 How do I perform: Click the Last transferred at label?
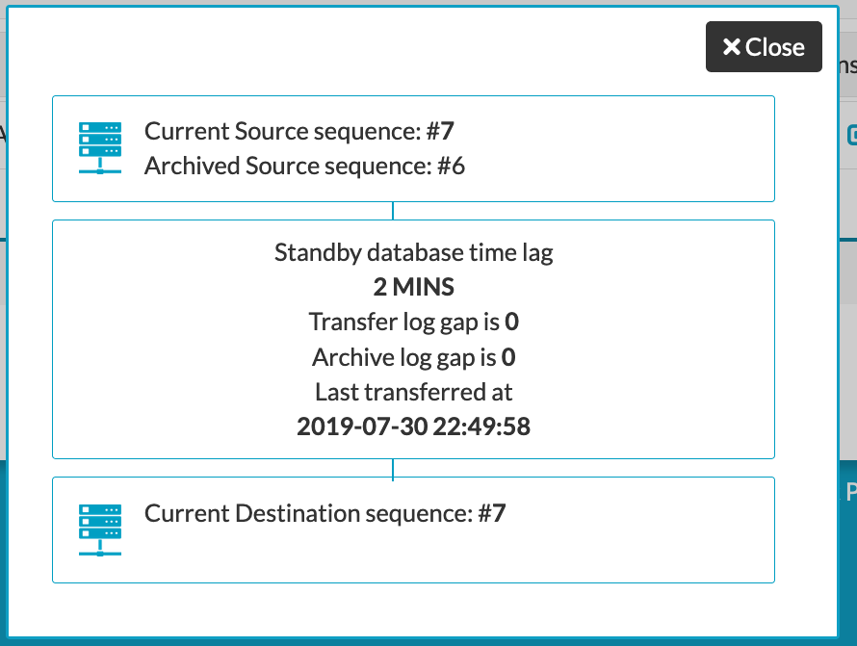coord(413,392)
